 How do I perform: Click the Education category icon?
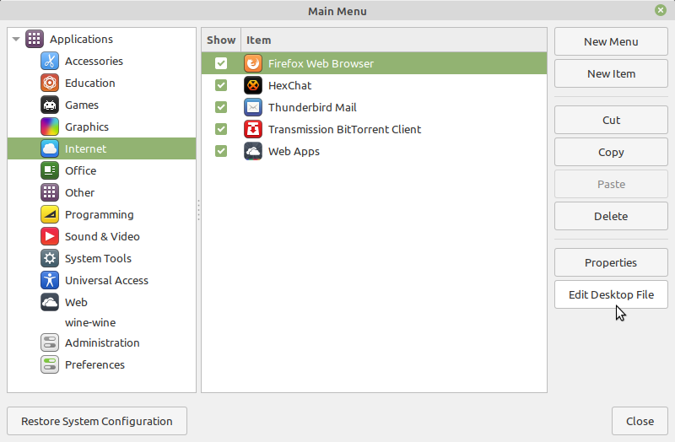(50, 83)
